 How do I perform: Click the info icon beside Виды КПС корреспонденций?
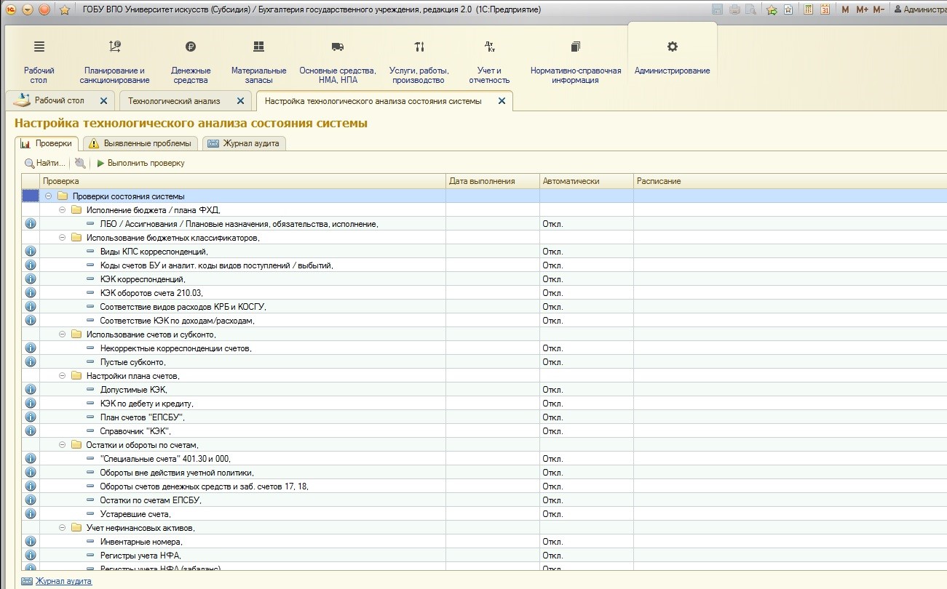[x=31, y=252]
